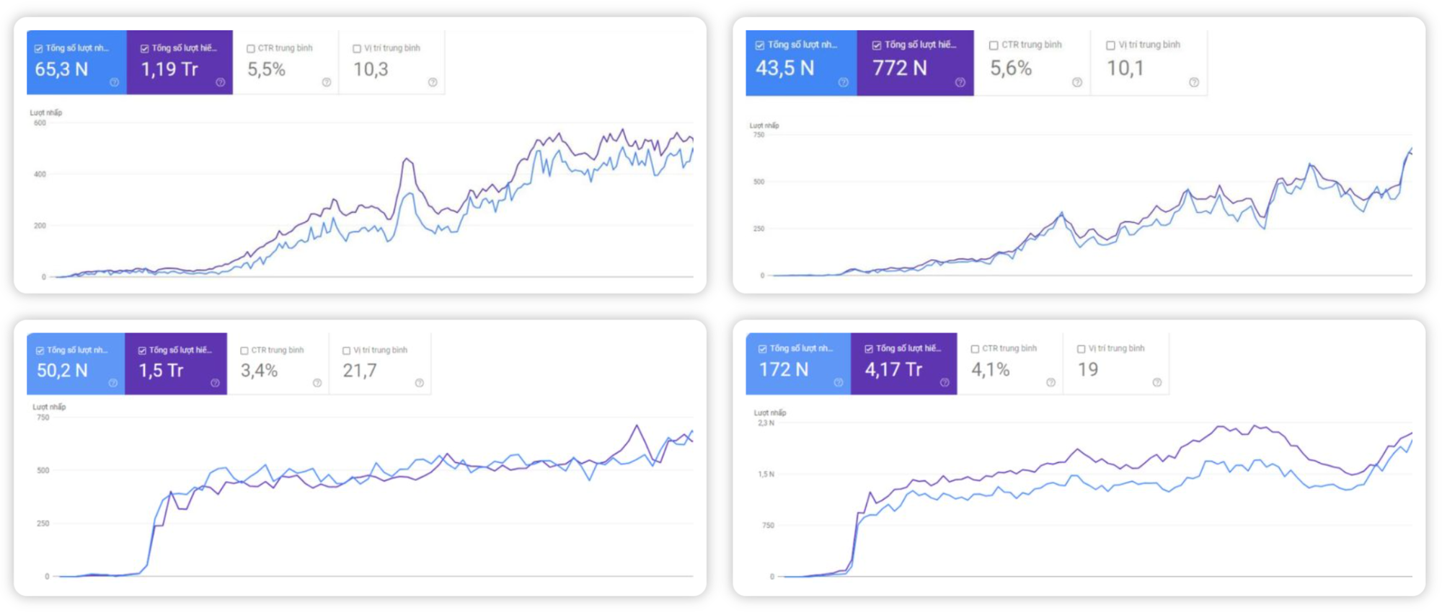Tick CTR trung bình checkbox above 3,4%
The height and width of the screenshot is (613, 1442).
244,351
